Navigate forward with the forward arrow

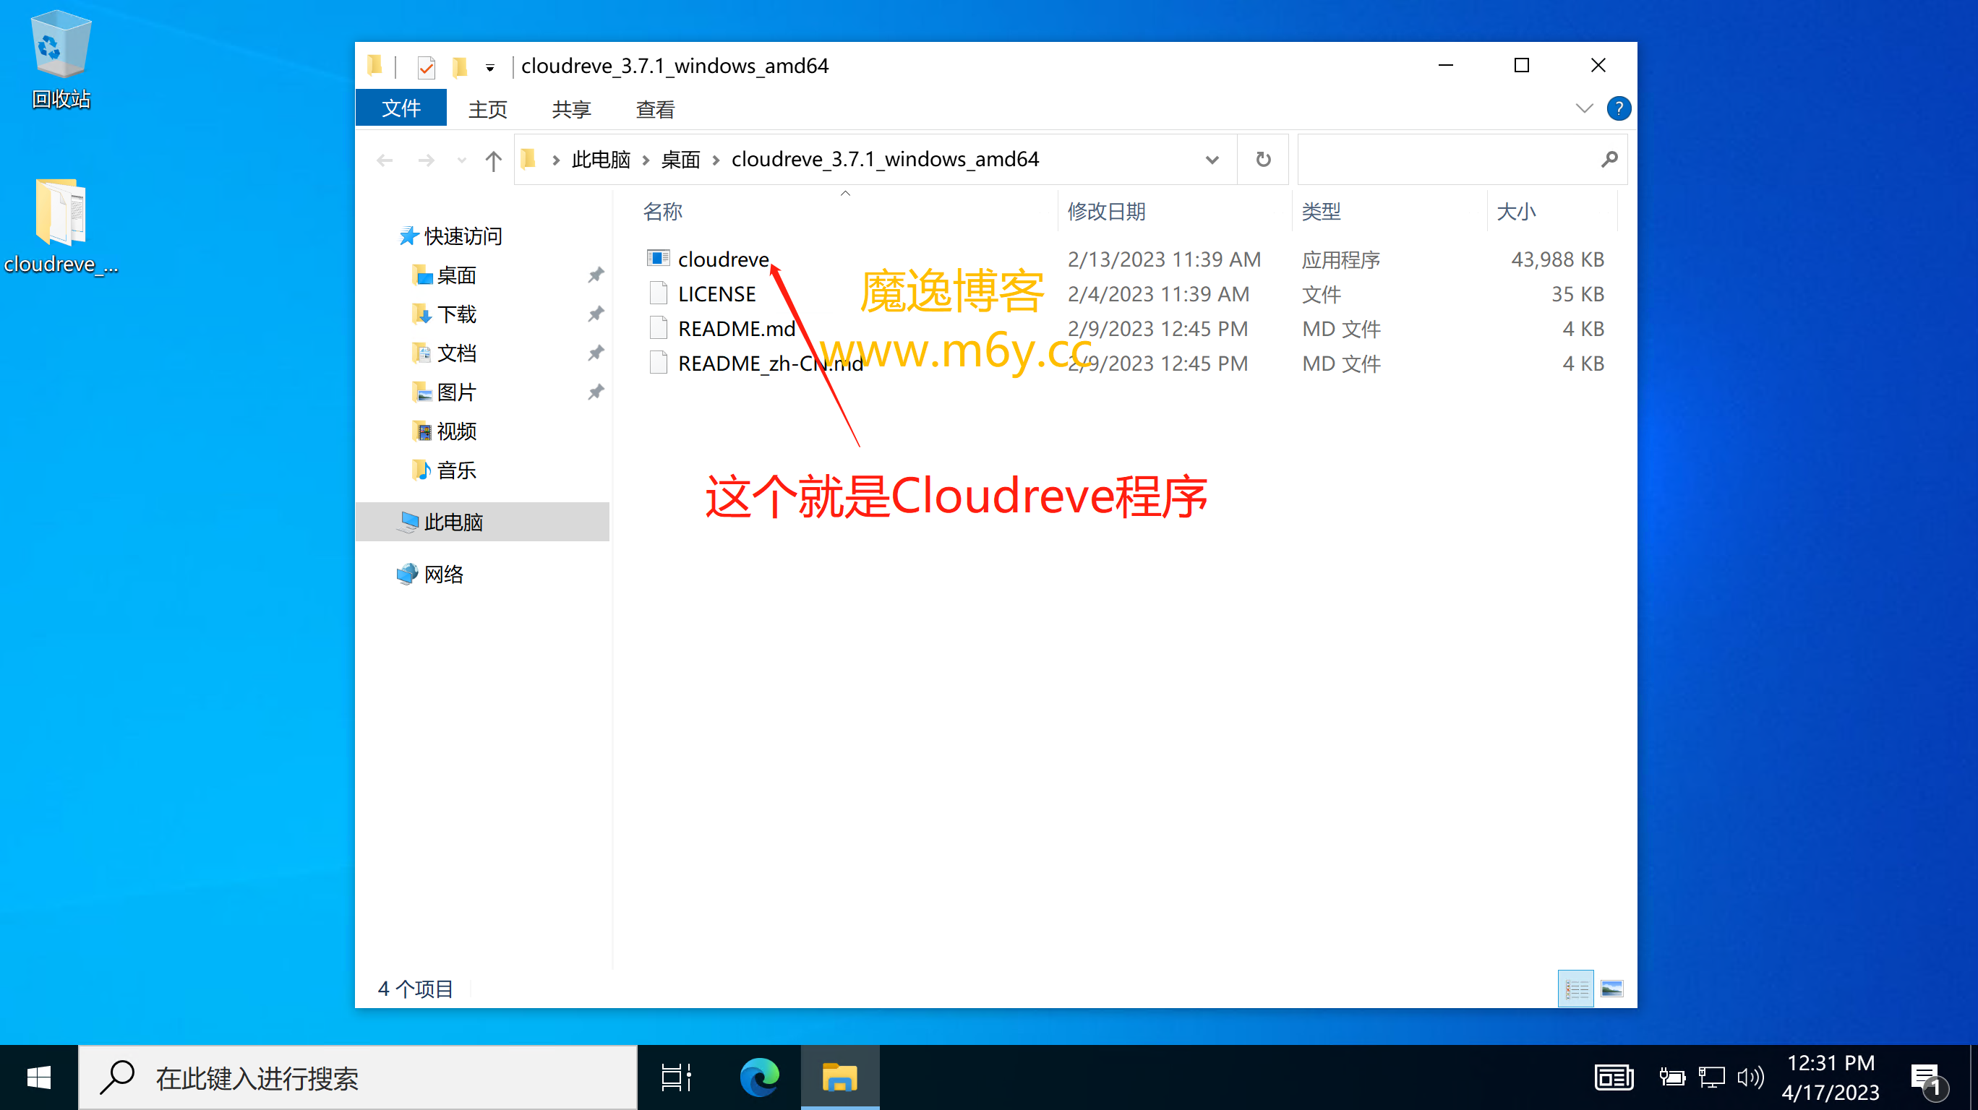point(426,160)
